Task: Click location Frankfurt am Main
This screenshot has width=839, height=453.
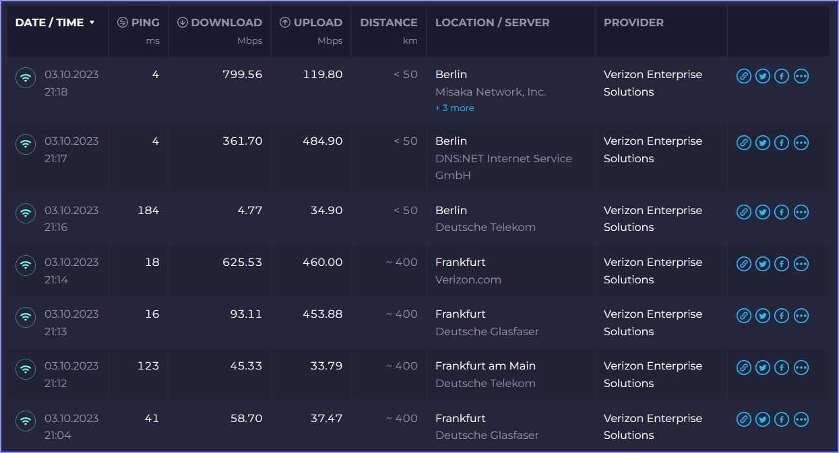Action: 485,365
